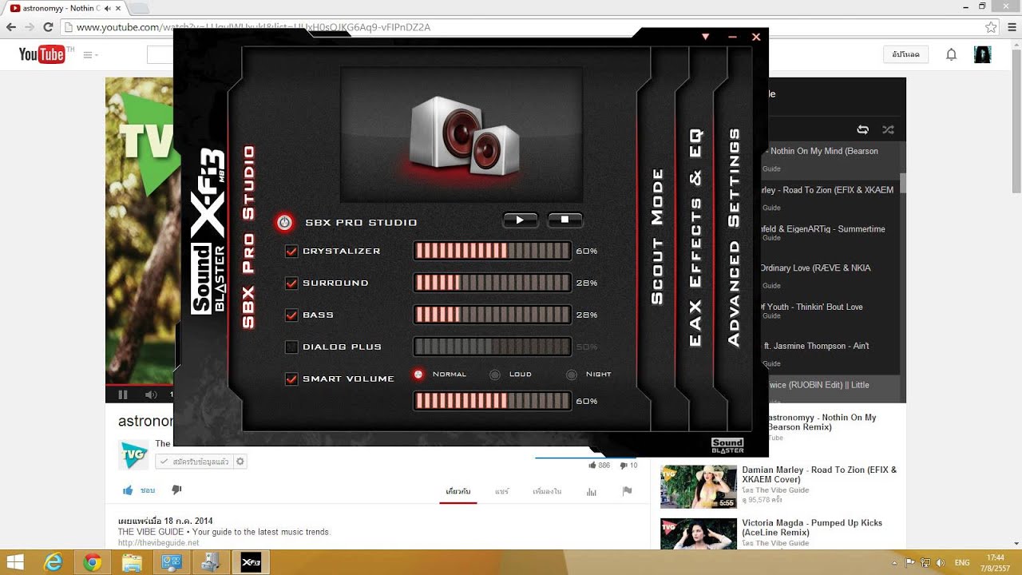Open Damian Marley Road To Zion suggested video
This screenshot has height=575, width=1022.
pos(819,475)
